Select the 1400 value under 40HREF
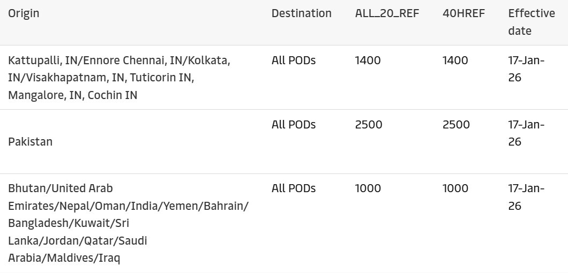The image size is (568, 273). (x=455, y=60)
